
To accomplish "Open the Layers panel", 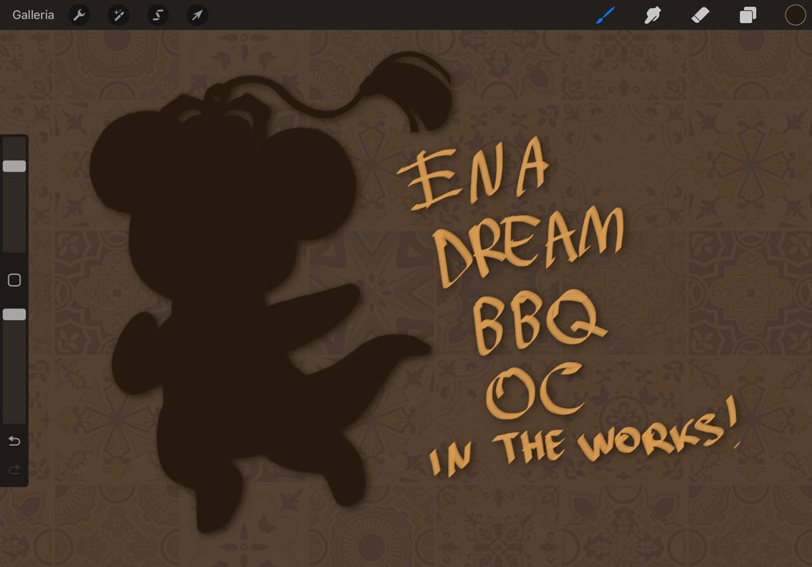I will click(x=748, y=15).
